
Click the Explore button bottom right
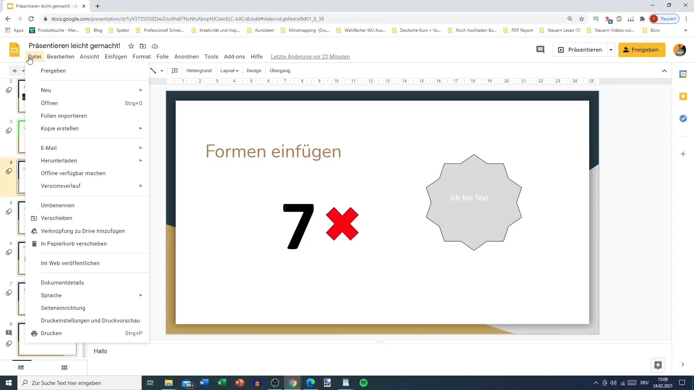[x=658, y=365]
